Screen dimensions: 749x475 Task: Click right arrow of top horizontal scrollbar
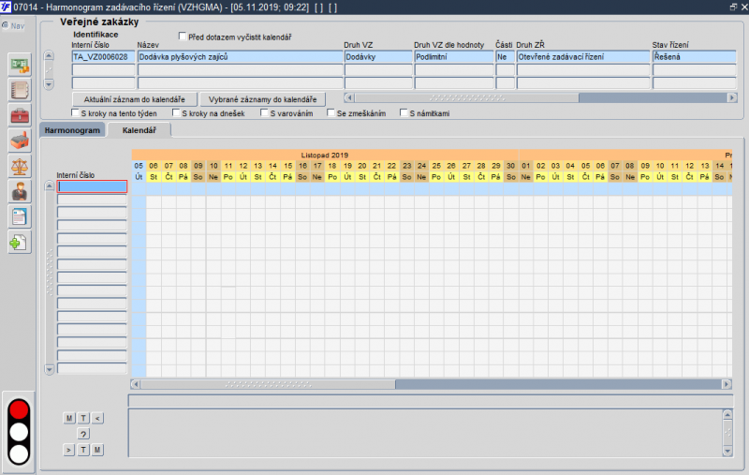[732, 97]
